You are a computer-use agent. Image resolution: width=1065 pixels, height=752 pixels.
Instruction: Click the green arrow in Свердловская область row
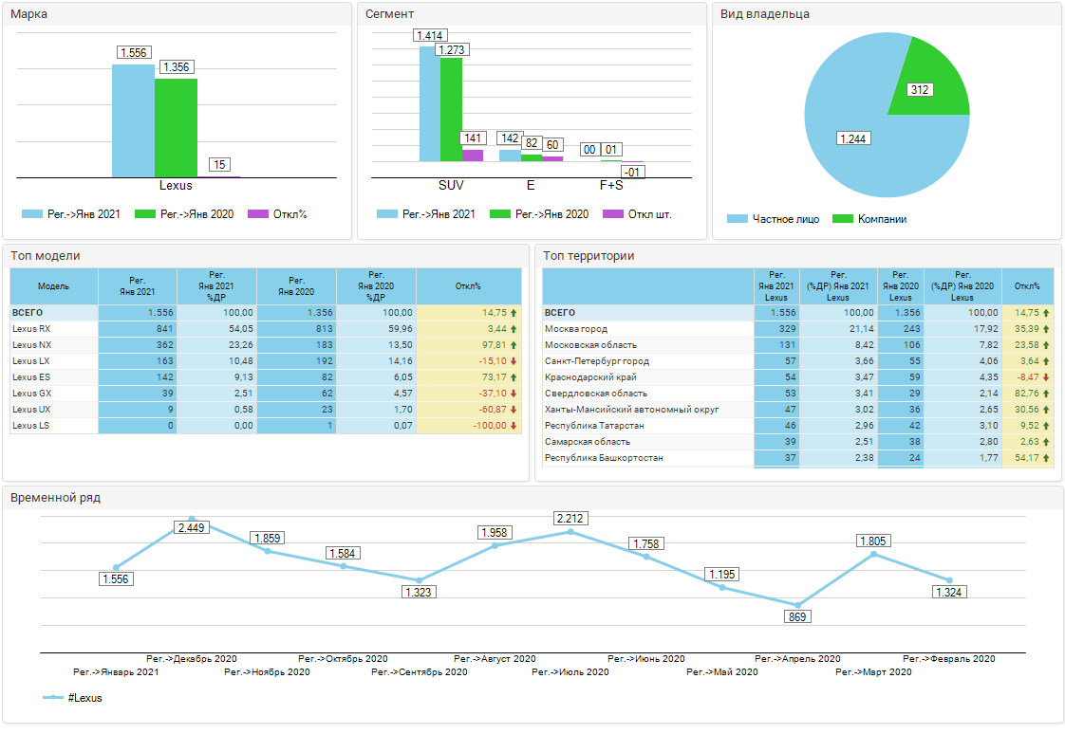(x=1046, y=394)
